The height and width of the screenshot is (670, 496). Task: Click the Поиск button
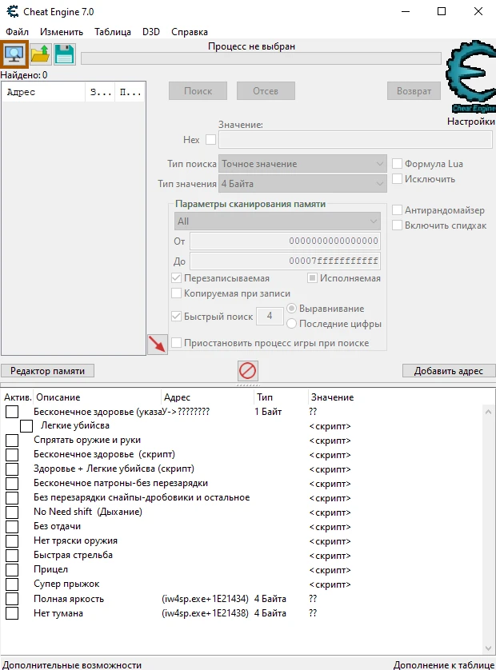pyautogui.click(x=198, y=91)
